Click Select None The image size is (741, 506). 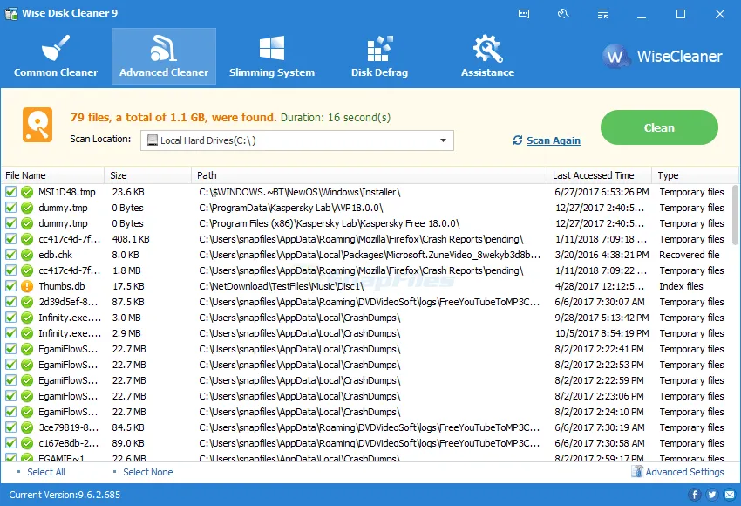pos(148,472)
